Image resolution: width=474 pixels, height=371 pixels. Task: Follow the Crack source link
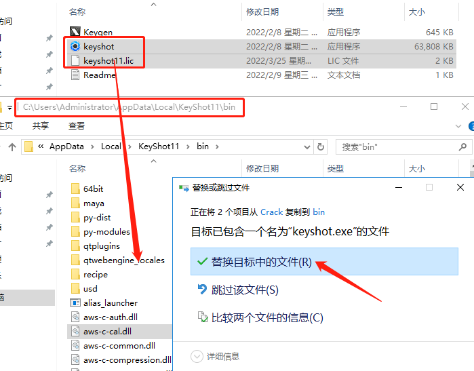click(271, 212)
